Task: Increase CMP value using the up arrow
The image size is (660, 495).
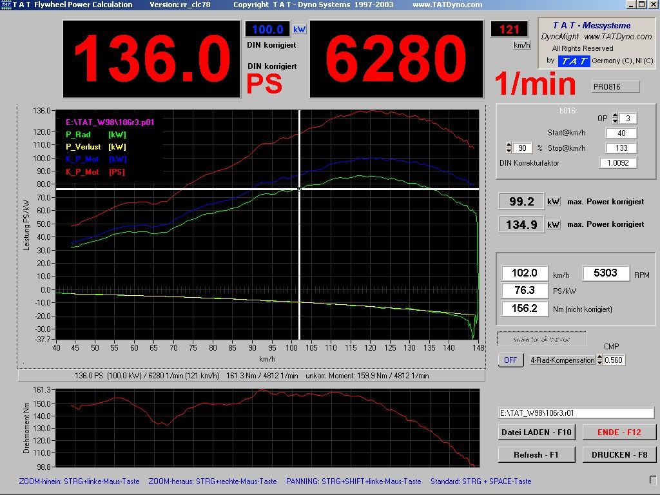Action: [599, 357]
